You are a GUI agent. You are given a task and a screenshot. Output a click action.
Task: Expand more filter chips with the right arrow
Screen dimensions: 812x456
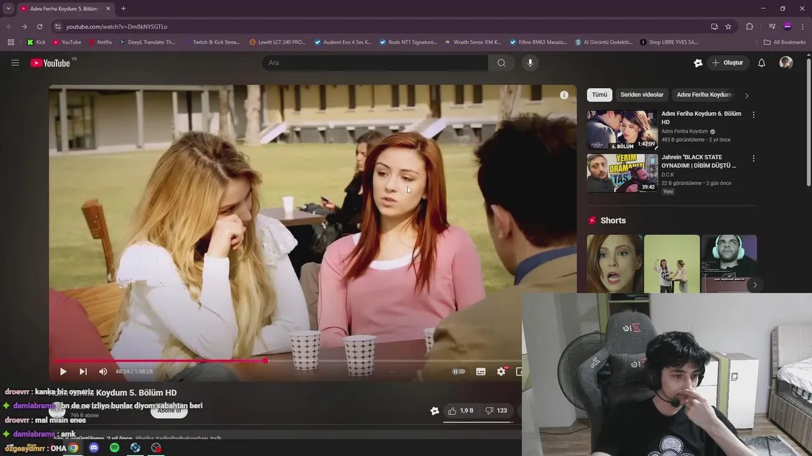[747, 96]
